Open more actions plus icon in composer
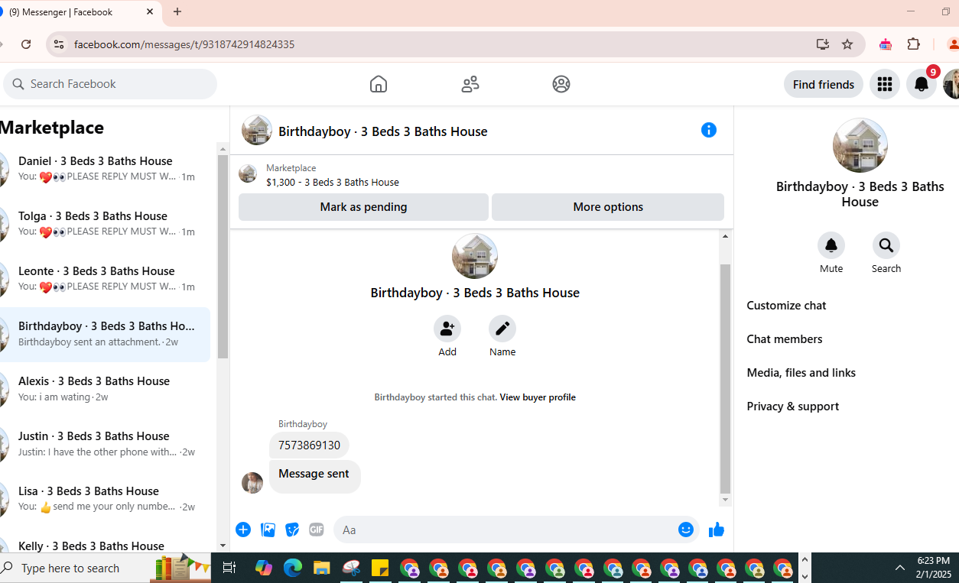Viewport: 959px width, 583px height. (243, 530)
